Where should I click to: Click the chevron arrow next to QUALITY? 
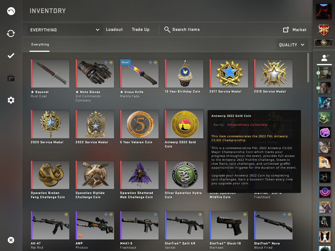(x=303, y=45)
